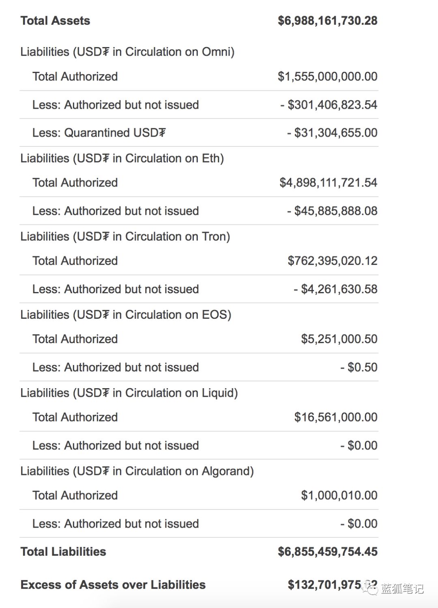The image size is (438, 608).
Task: Click the $762,395,020.12 Tron authorized amount
Action: tap(332, 261)
